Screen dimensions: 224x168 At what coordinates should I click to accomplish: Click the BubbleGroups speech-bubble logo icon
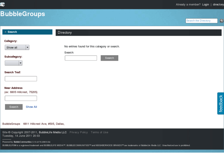point(2,5)
